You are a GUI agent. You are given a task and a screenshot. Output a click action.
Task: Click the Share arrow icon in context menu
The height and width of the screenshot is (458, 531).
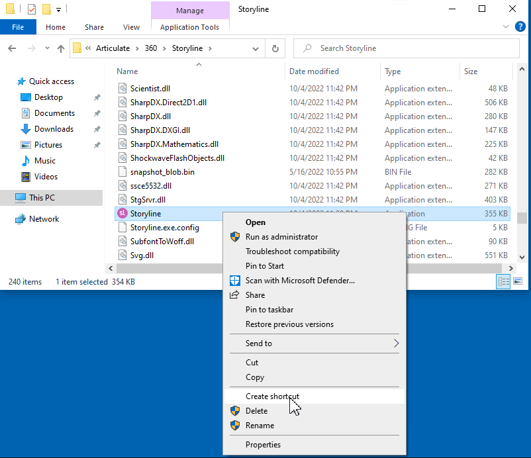tap(234, 295)
